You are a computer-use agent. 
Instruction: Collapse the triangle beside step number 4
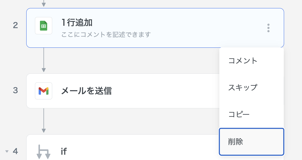(x=7, y=152)
